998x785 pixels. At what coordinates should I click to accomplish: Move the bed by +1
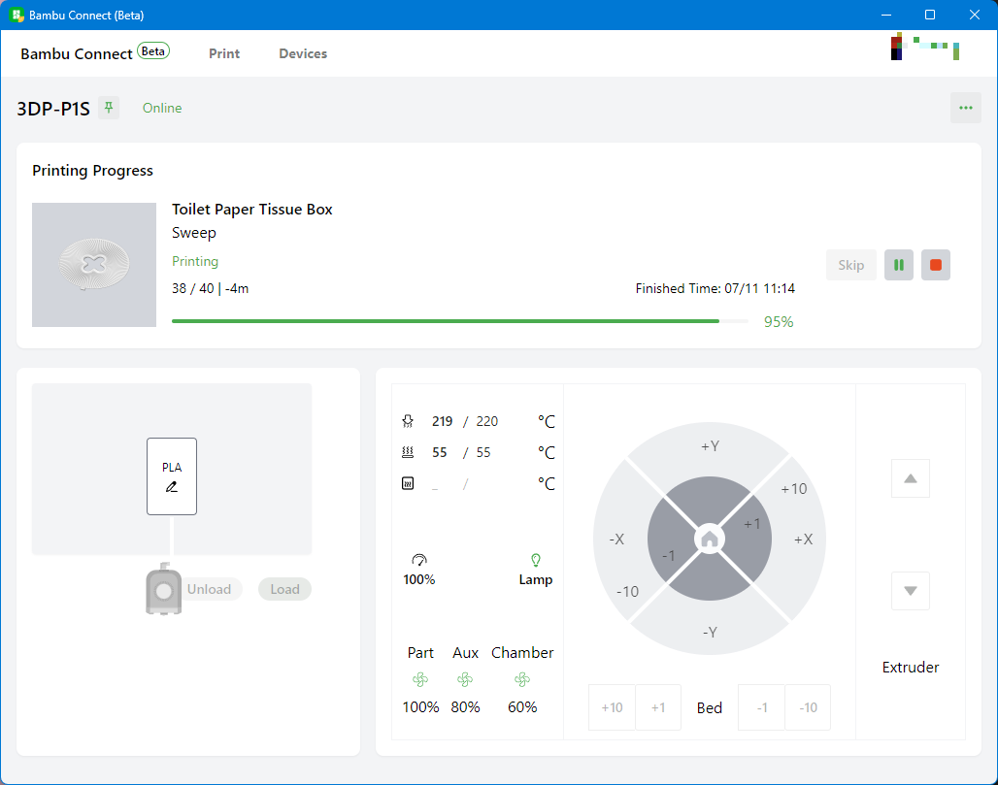658,707
